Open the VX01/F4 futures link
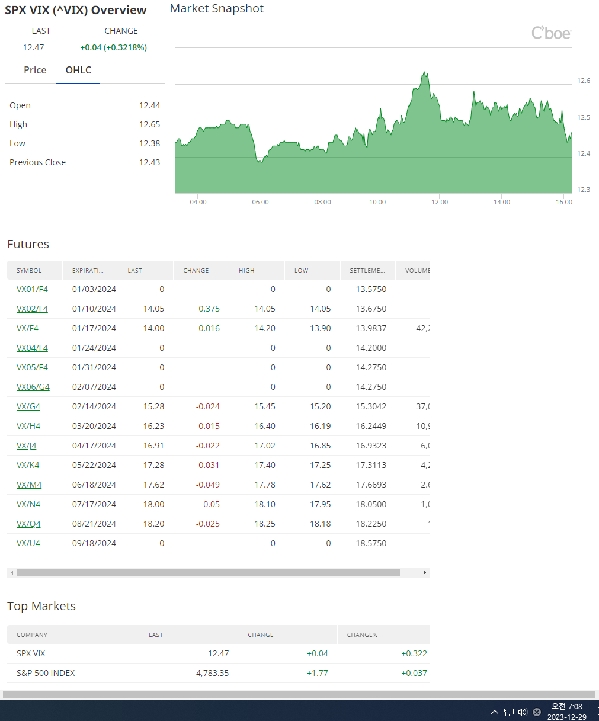 pyautogui.click(x=32, y=289)
